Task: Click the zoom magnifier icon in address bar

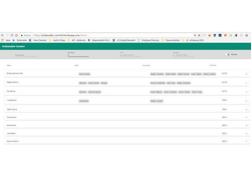Action: [195, 35]
